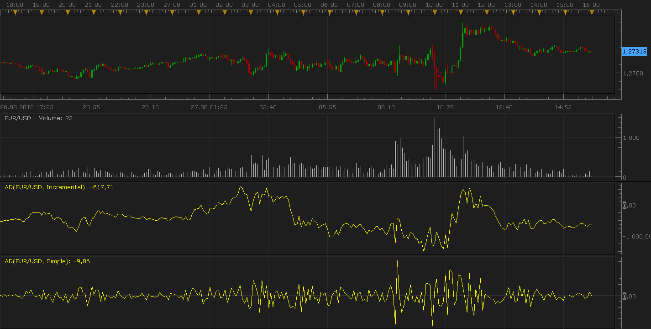The image size is (651, 329).
Task: Click the '-1 000,00' indicator axis label
Action: [x=636, y=236]
